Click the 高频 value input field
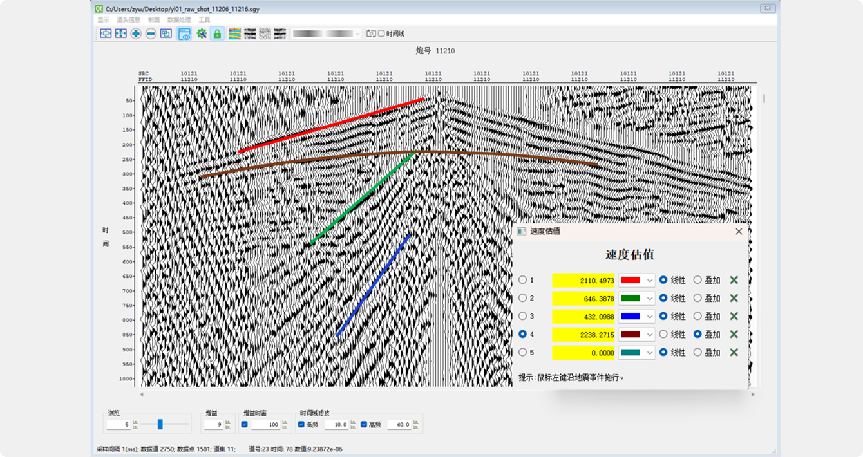 click(x=399, y=425)
